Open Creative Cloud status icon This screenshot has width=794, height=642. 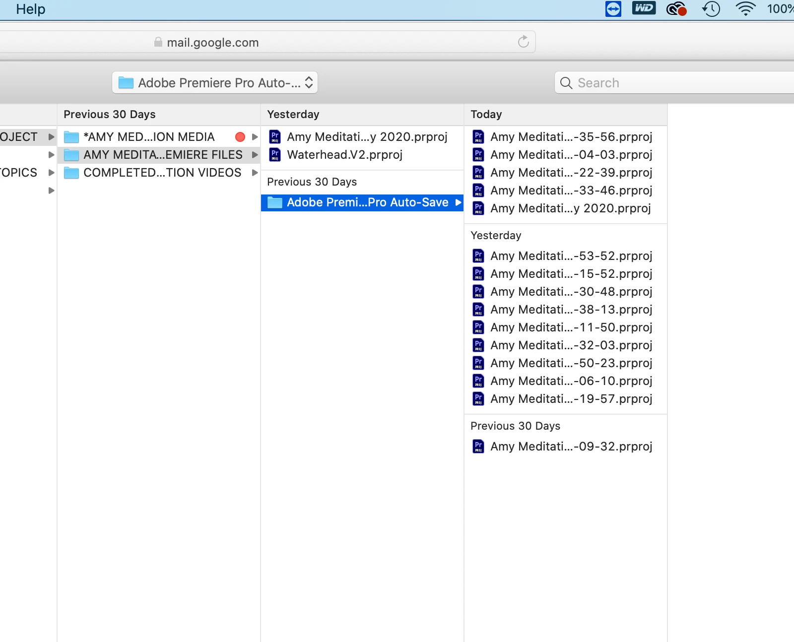pyautogui.click(x=676, y=9)
